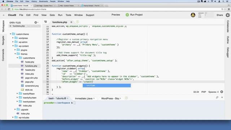This screenshot has width=231, height=130.
Task: Click the Share button
Action: click(220, 15)
